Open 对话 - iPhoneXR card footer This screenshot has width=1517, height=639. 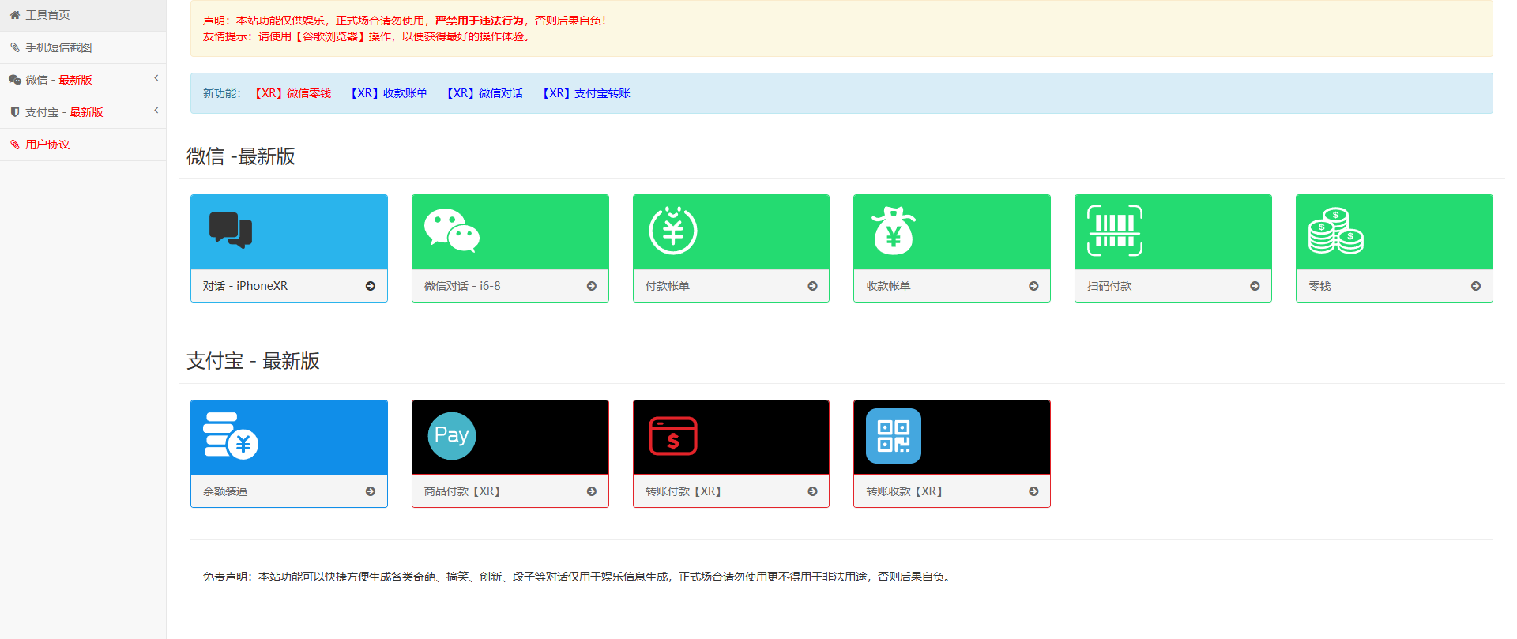coord(289,286)
